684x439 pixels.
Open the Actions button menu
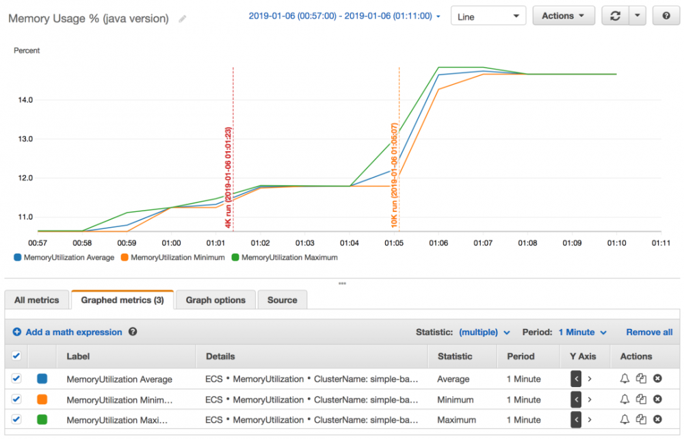coord(564,16)
